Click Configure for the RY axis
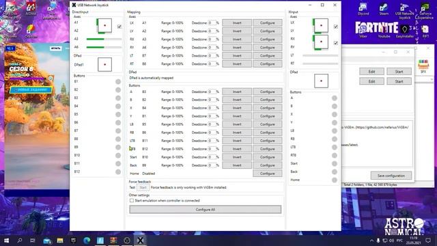This screenshot has height=246, width=437. pyautogui.click(x=268, y=47)
